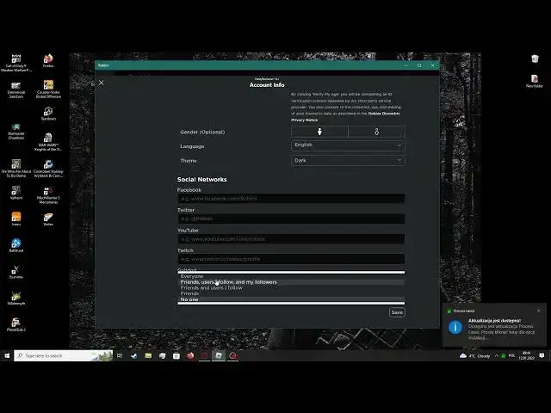Open Task View in the taskbar
The image size is (551, 413).
pos(120,355)
